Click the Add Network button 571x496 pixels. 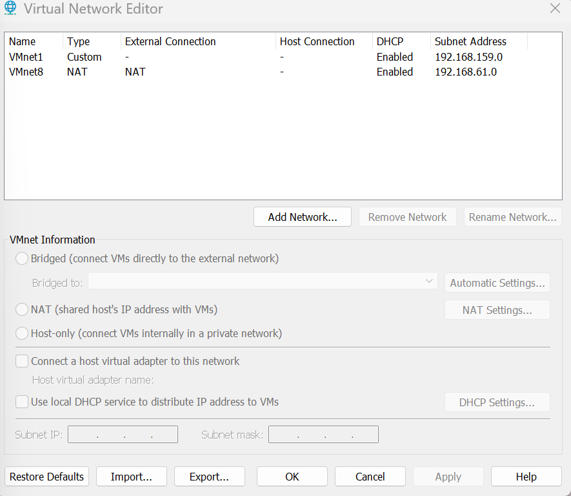coord(303,217)
